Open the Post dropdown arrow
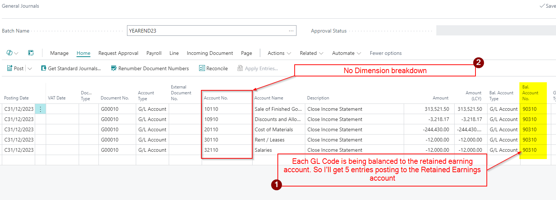This screenshot has width=556, height=200. (30, 68)
